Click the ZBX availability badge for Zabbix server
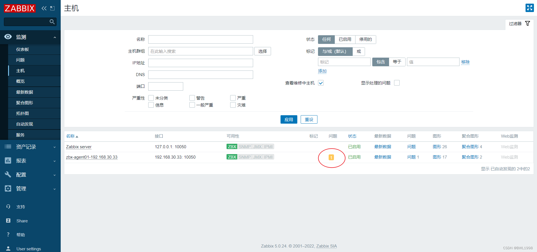 coord(232,147)
